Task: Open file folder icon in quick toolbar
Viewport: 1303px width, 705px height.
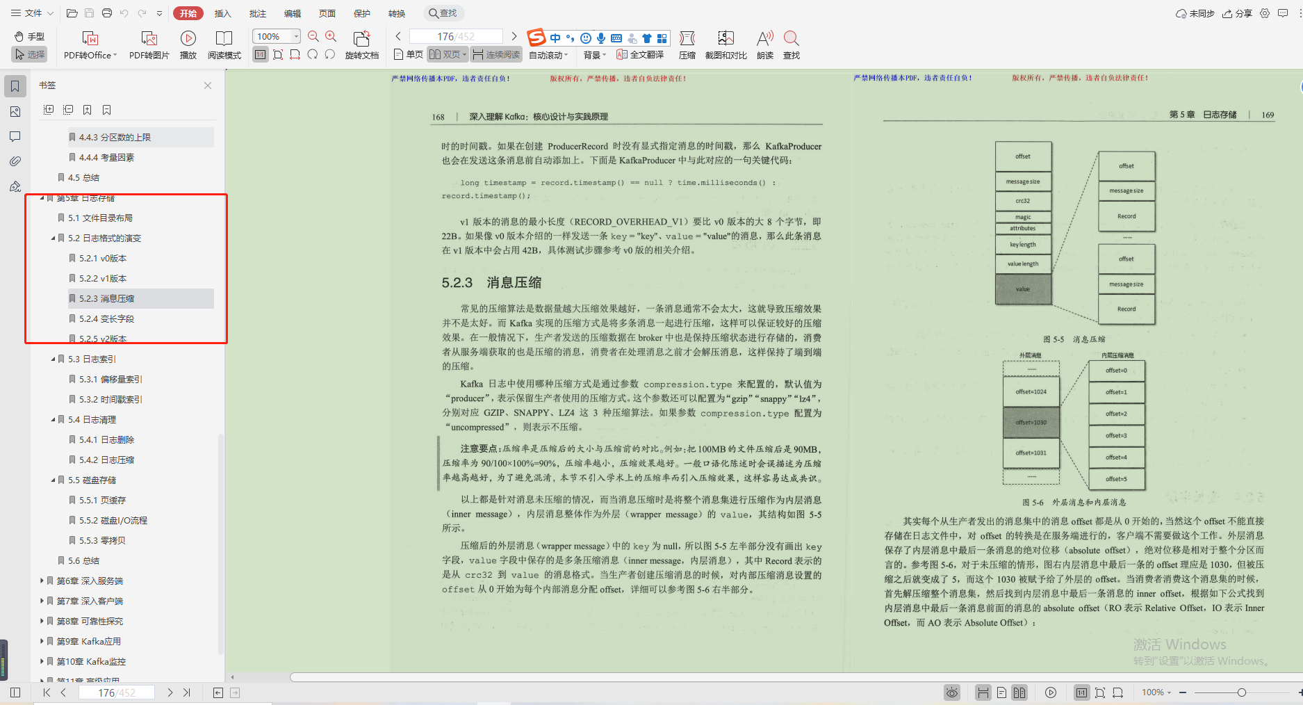Action: [x=72, y=13]
